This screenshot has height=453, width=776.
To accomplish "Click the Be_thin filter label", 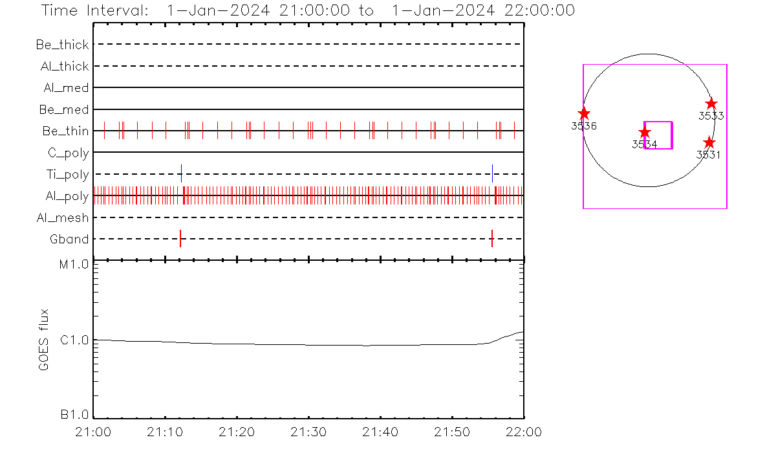I will (66, 131).
